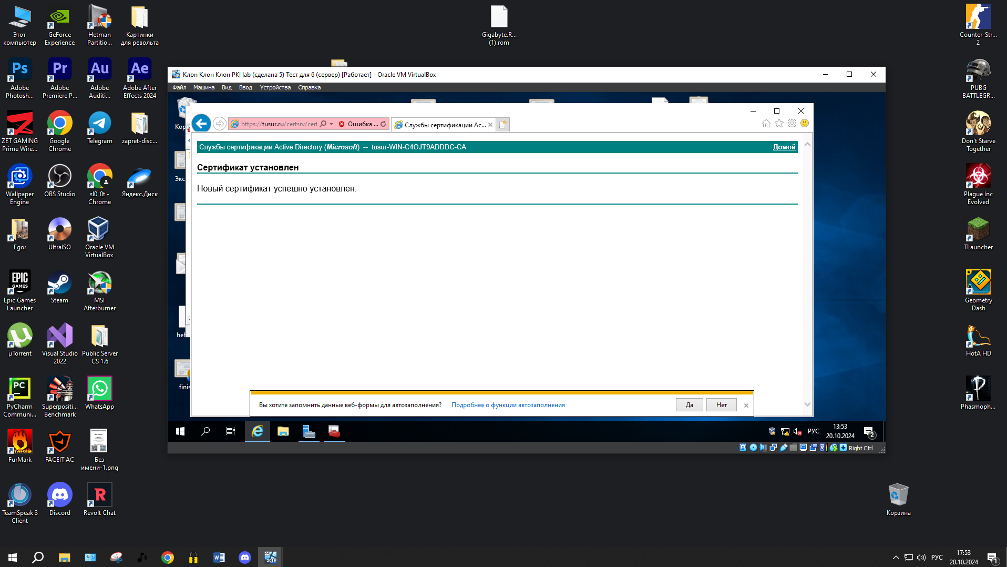Dismiss the autocomplete notification bar
1007x567 pixels.
[x=746, y=406]
